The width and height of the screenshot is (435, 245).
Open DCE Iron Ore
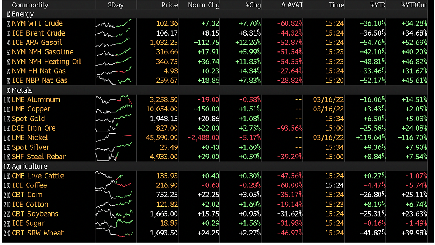click(x=34, y=128)
